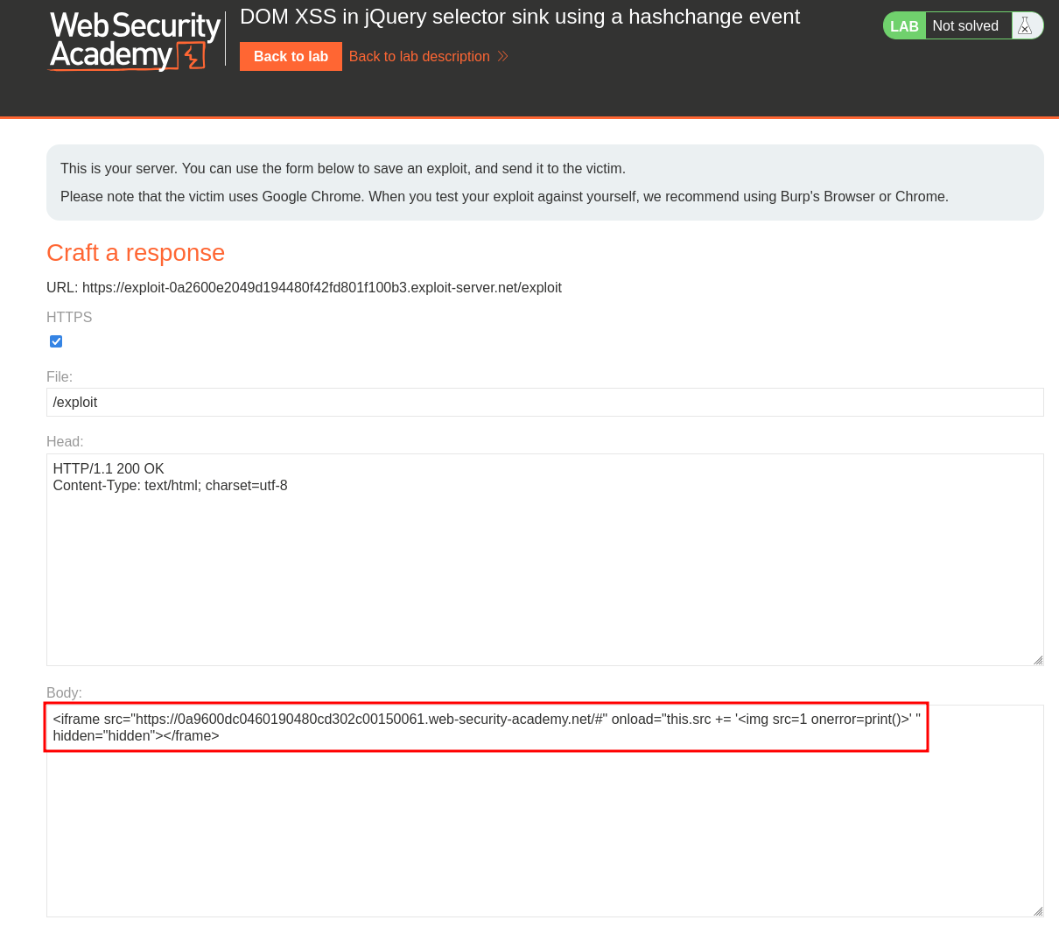Screen dimensions: 1059x941
Task: Click the 'This is your server' notice text
Action: point(343,168)
